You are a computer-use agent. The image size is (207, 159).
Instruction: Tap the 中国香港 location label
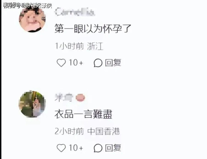103,131
